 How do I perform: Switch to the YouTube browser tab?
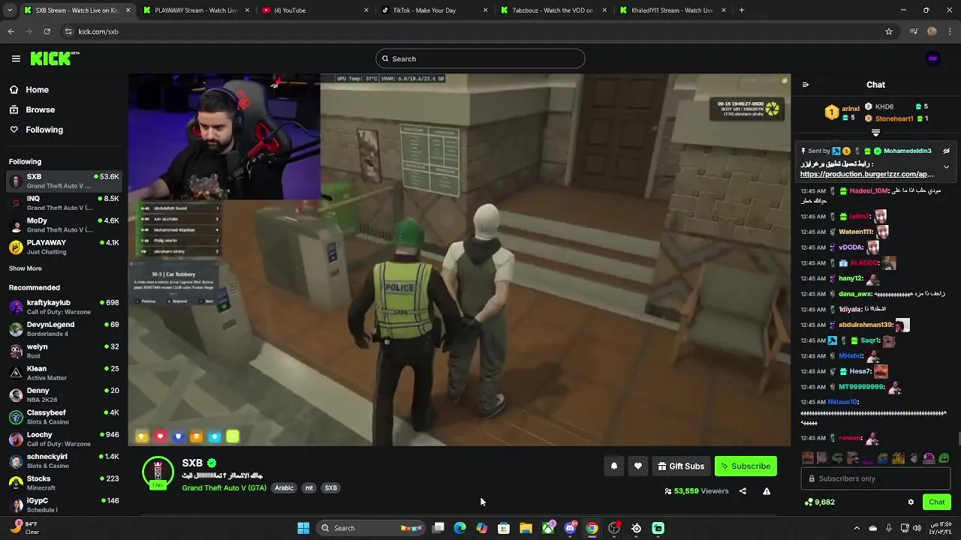coord(315,10)
